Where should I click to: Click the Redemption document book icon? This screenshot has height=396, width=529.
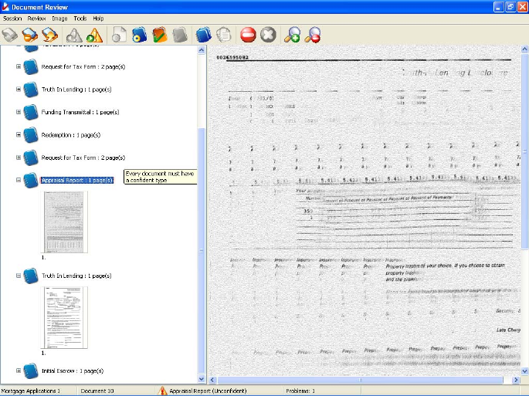click(x=30, y=134)
